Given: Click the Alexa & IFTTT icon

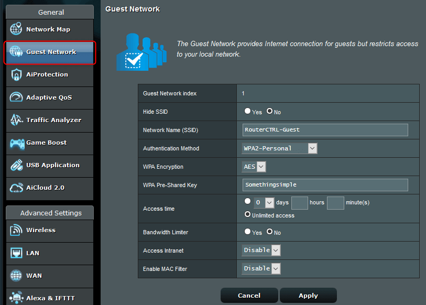Looking at the screenshot, I should [x=16, y=298].
